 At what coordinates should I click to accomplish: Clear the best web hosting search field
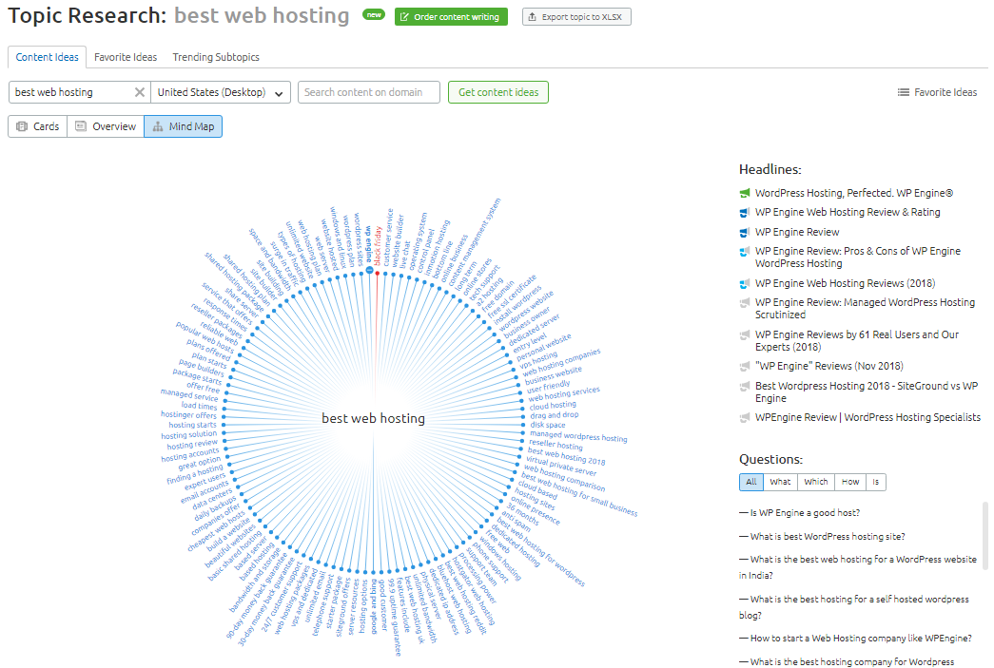pyautogui.click(x=140, y=92)
